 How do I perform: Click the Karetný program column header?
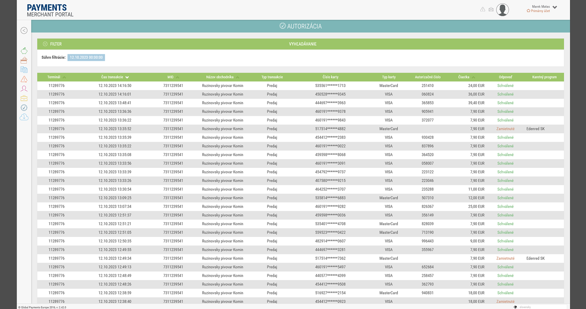click(544, 77)
